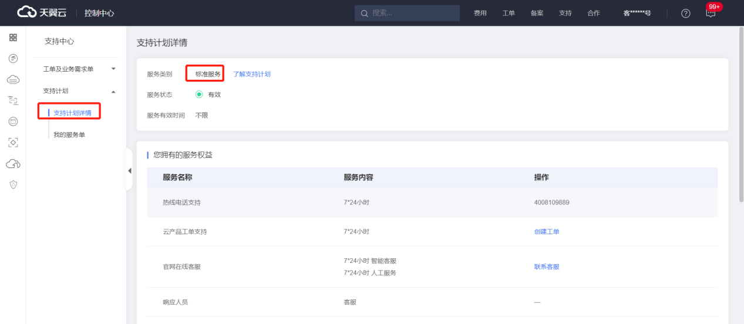Collapse the 支持计划 menu arrow

(113, 92)
